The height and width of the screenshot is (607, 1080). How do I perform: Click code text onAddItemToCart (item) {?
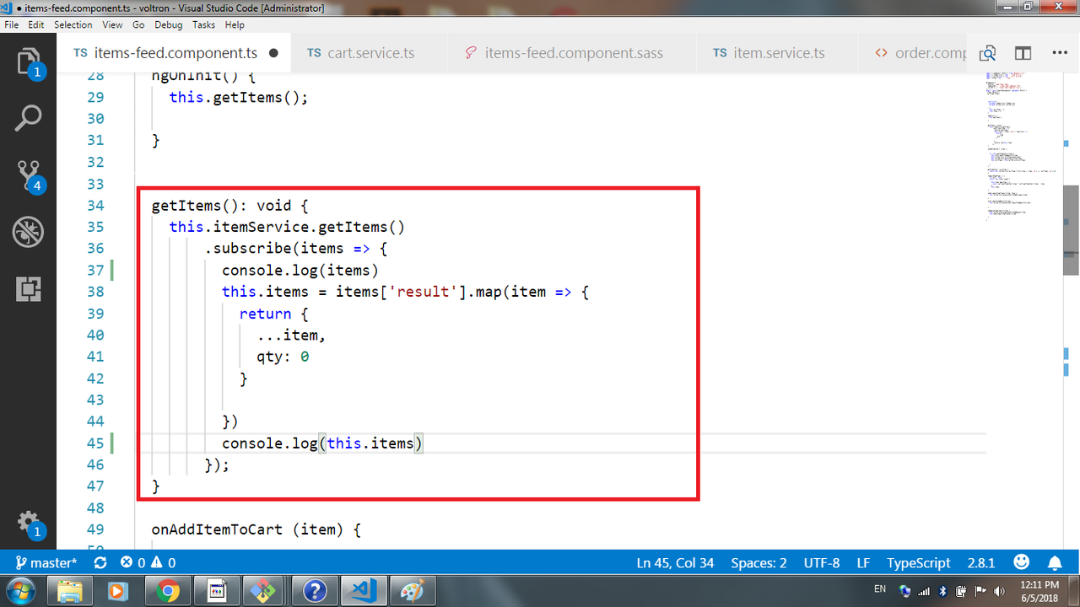(x=256, y=529)
